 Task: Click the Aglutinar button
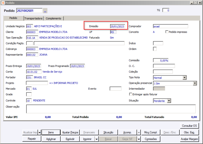point(51,139)
